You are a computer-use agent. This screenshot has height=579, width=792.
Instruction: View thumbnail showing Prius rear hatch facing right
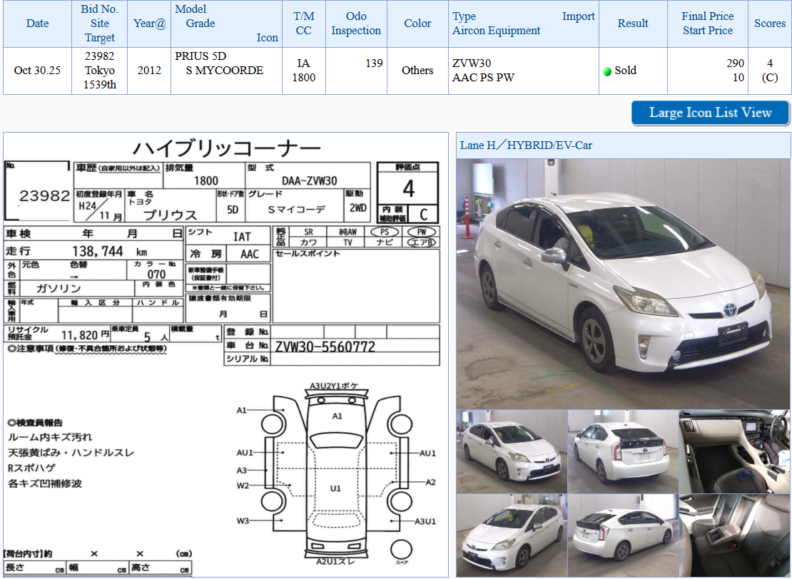click(623, 451)
